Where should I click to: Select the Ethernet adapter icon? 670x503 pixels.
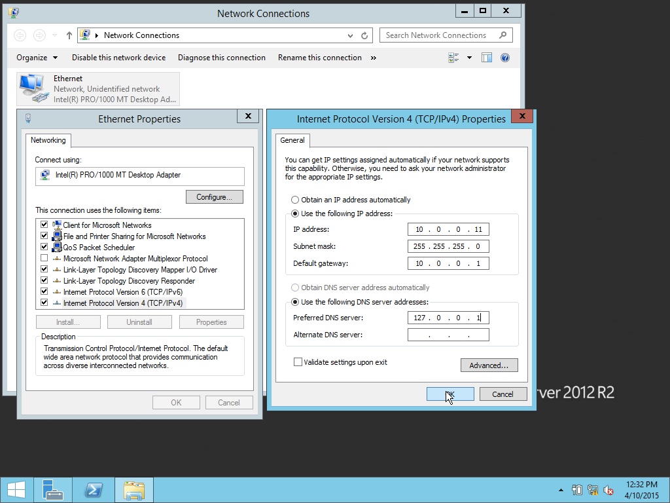click(x=34, y=88)
